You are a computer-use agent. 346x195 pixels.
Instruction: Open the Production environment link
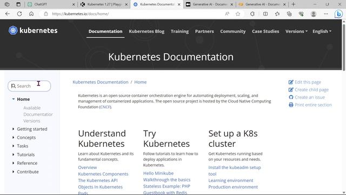(233, 187)
